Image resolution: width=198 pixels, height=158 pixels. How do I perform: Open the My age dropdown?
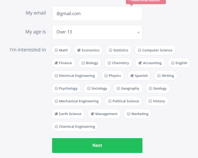point(97,32)
